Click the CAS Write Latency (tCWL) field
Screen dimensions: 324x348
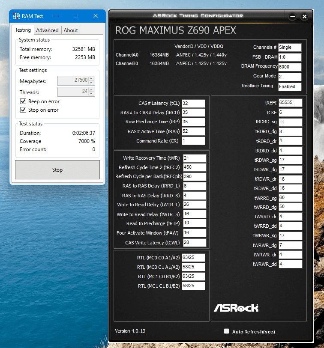(195, 243)
